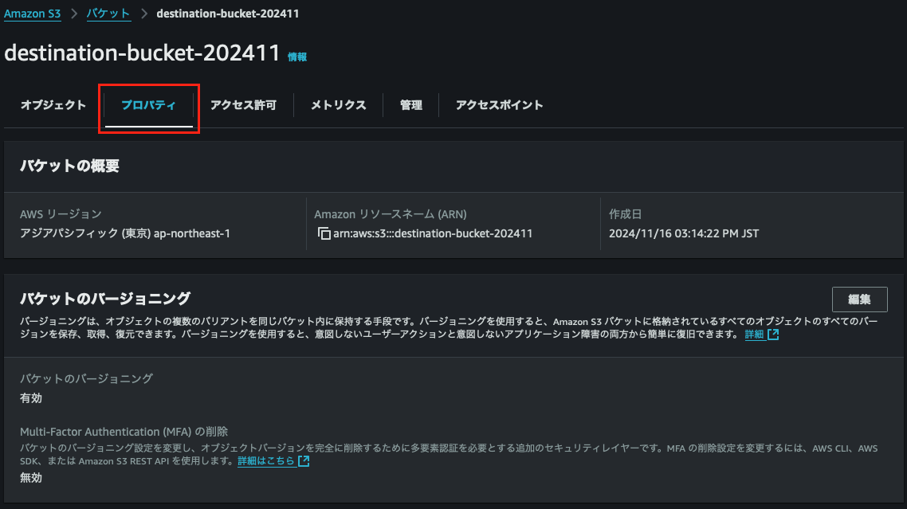This screenshot has width=907, height=509.
Task: Switch to the オブジェクト tab
Action: coord(53,105)
